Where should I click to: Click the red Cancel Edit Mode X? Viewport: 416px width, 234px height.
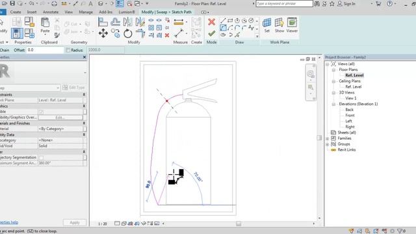click(x=211, y=21)
